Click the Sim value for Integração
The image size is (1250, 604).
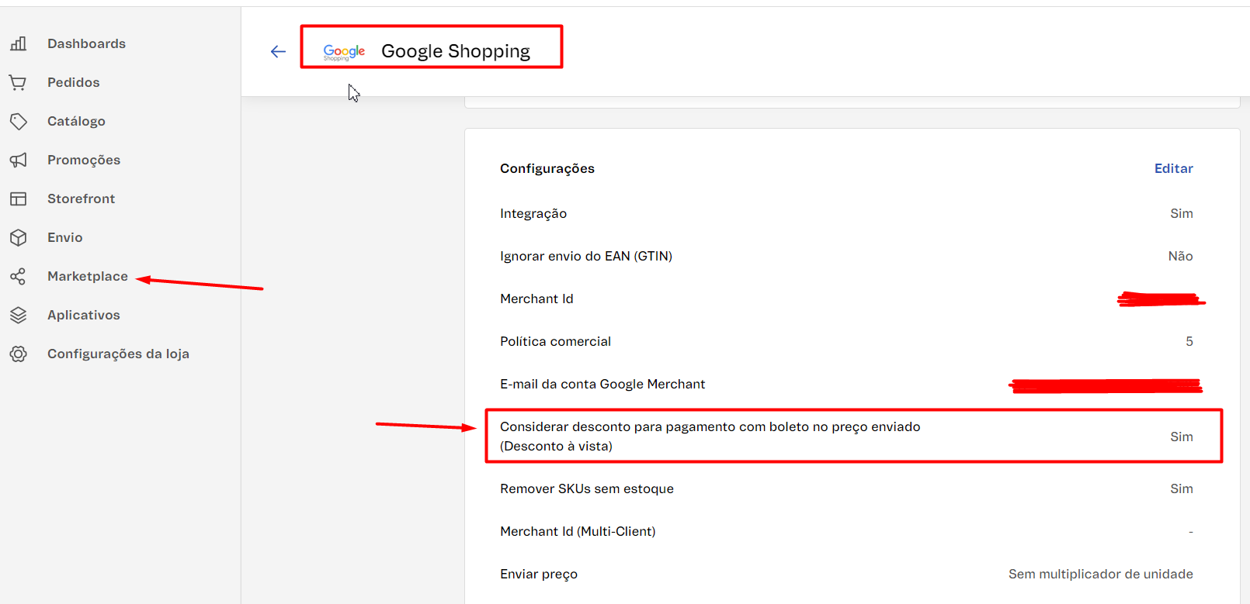[x=1182, y=213]
